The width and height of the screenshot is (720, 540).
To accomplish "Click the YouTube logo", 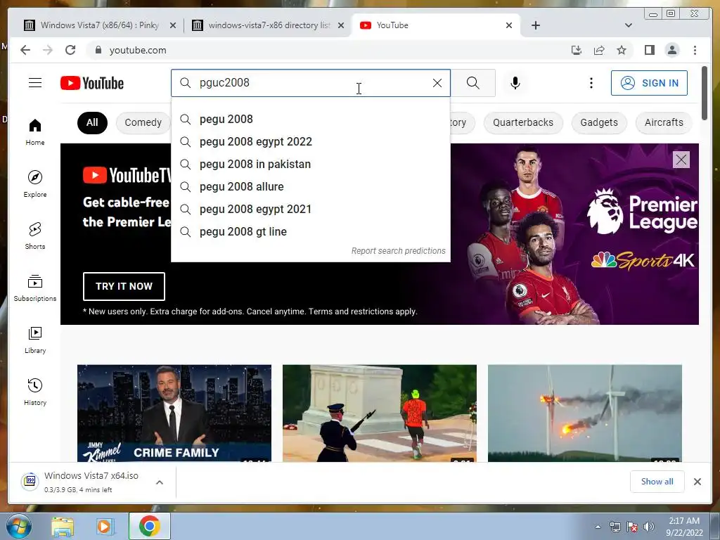I will coord(92,83).
